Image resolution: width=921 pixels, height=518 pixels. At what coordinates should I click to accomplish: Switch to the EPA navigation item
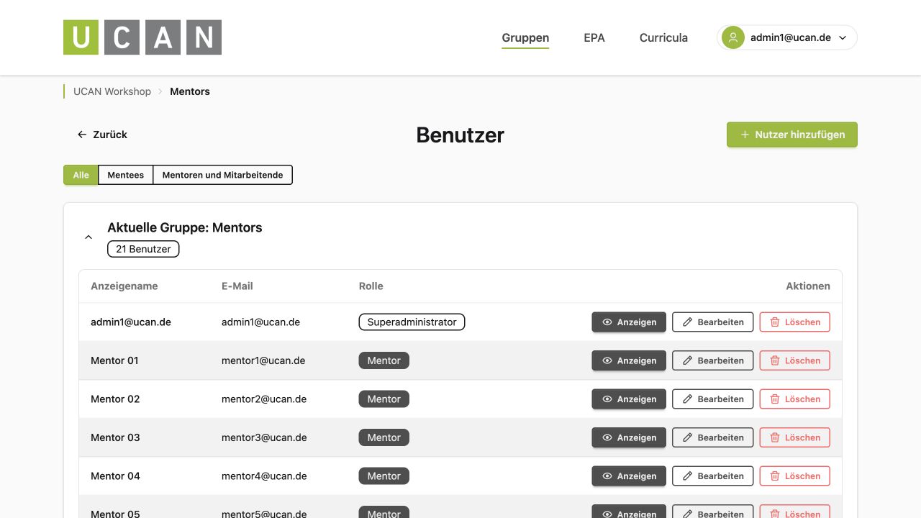[594, 37]
